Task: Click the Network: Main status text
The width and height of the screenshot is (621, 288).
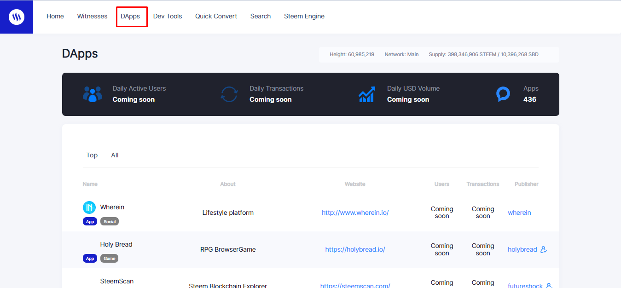Action: (x=401, y=54)
